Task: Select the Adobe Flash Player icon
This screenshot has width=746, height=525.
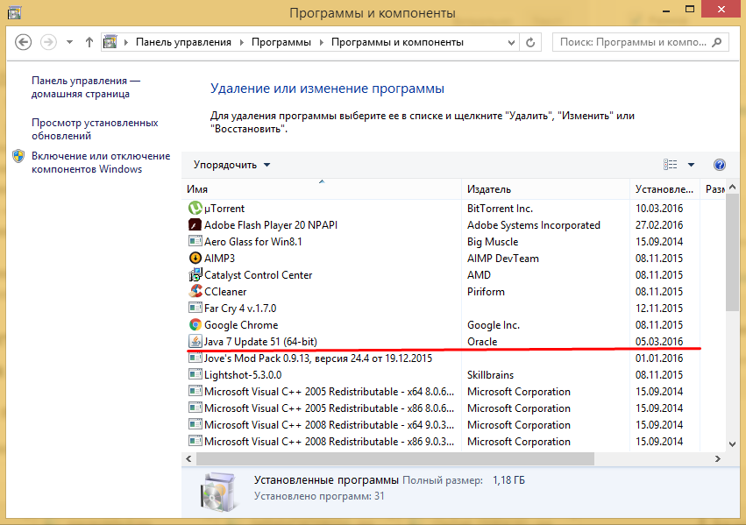Action: [195, 225]
